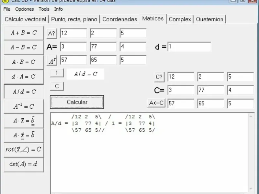Select A·x = b solving for b

tap(24, 121)
